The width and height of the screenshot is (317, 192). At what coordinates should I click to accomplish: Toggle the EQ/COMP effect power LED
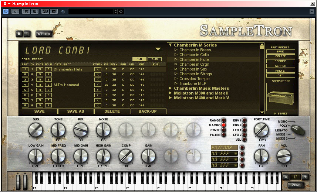pyautogui.click(x=242, y=148)
